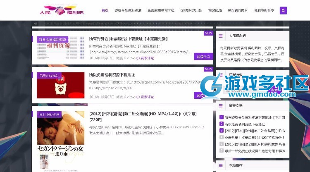This screenshot has width=310, height=172.
Task: Open the 终身会员福利资源 menu item
Action: point(128,10)
